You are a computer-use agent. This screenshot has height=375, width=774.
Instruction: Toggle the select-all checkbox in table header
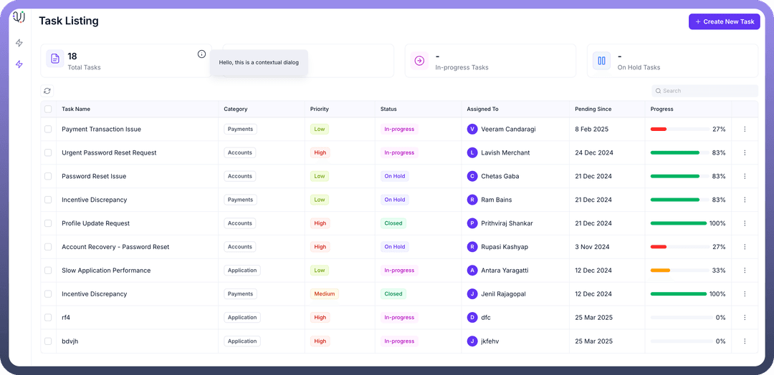(48, 109)
